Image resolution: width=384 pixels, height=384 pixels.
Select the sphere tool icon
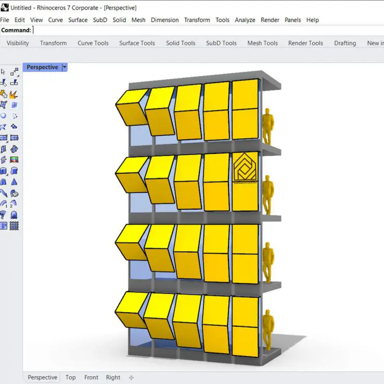pos(4,116)
